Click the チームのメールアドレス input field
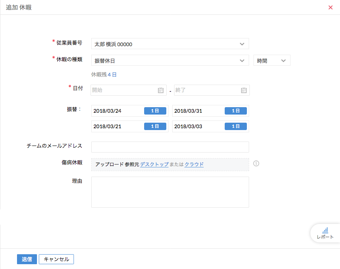The width and height of the screenshot is (340, 269). pos(170,147)
